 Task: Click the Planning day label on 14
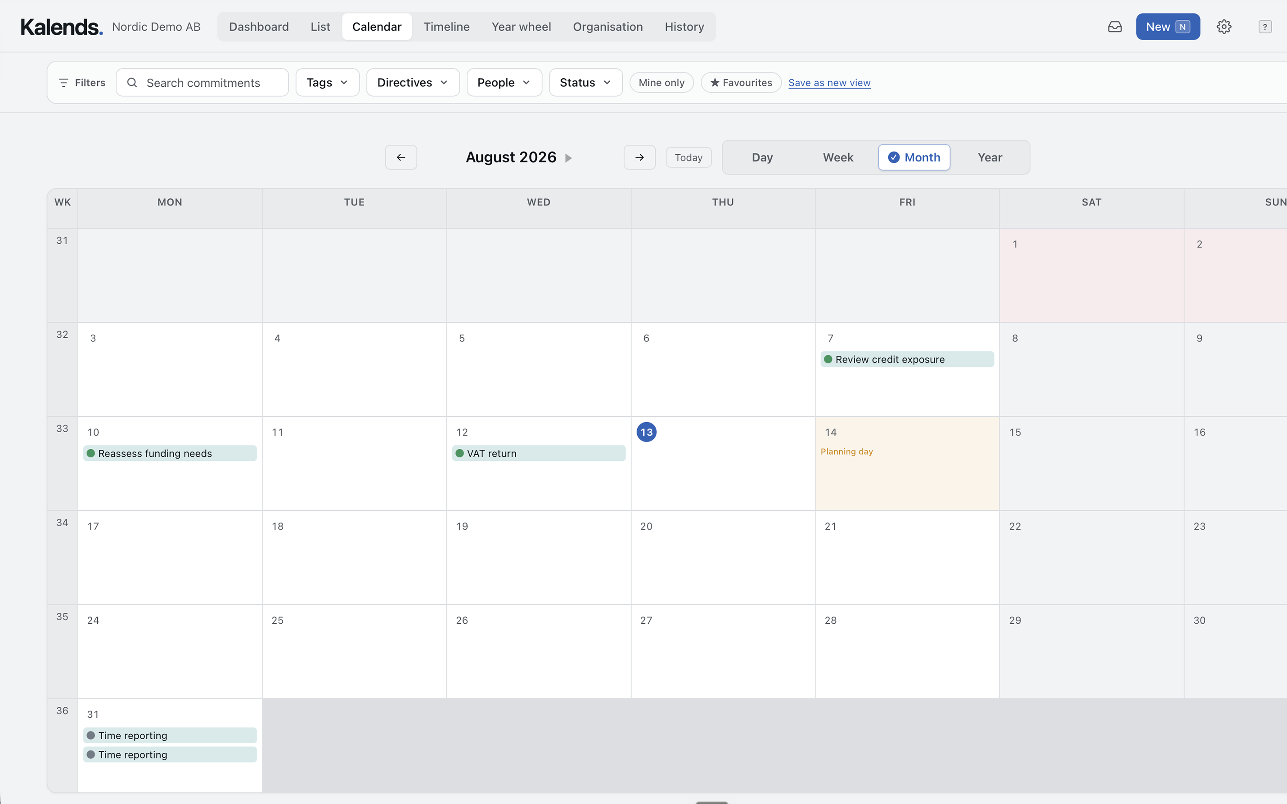(846, 451)
